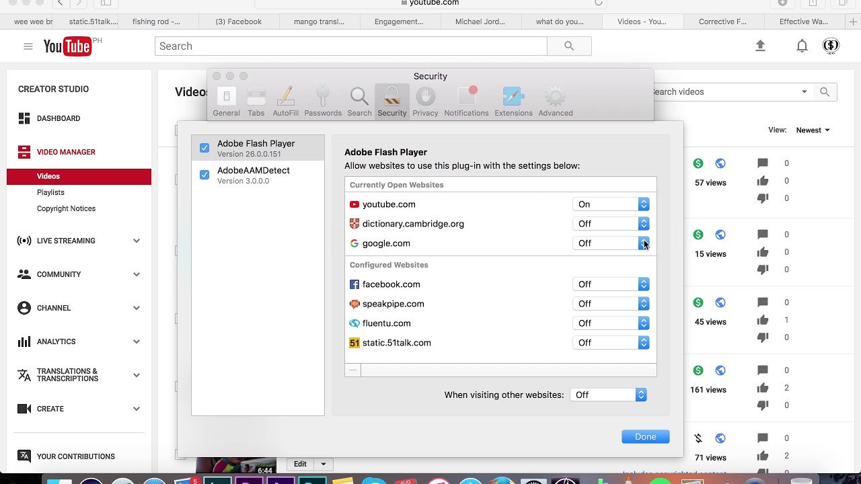The image size is (861, 484).
Task: Open the Edit button dropdown arrow
Action: pyautogui.click(x=323, y=464)
